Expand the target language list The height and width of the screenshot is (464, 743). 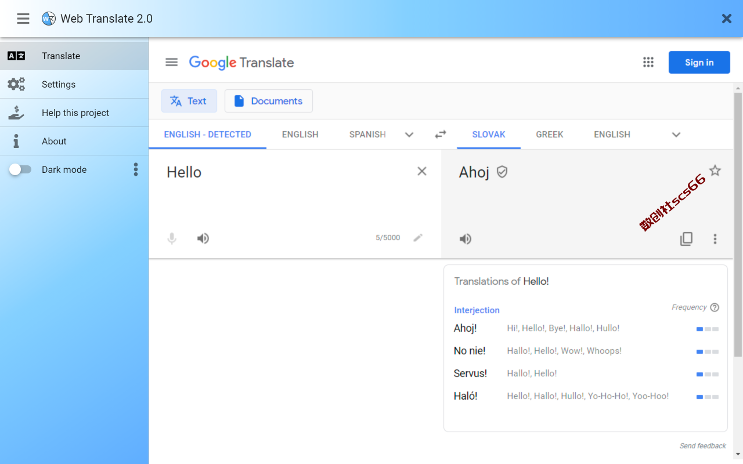pos(676,135)
